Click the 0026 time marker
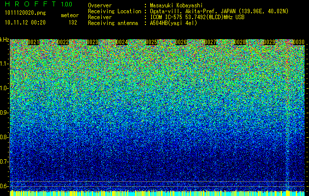The width and height of the screenshot is (309, 196). coord(181,42)
